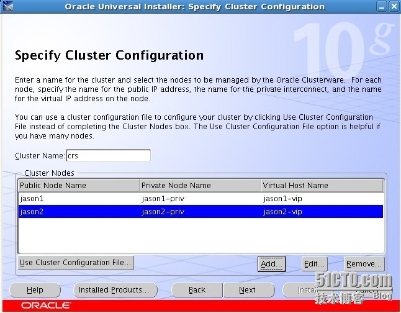Select the jason2 public node cell
The image size is (401, 313).
tap(79, 212)
